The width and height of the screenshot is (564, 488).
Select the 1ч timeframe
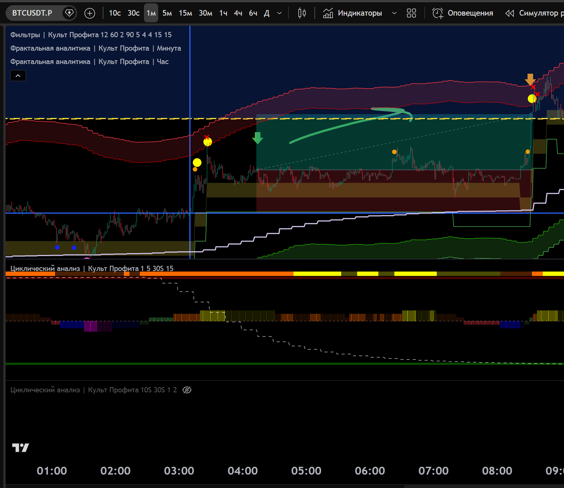tap(223, 13)
